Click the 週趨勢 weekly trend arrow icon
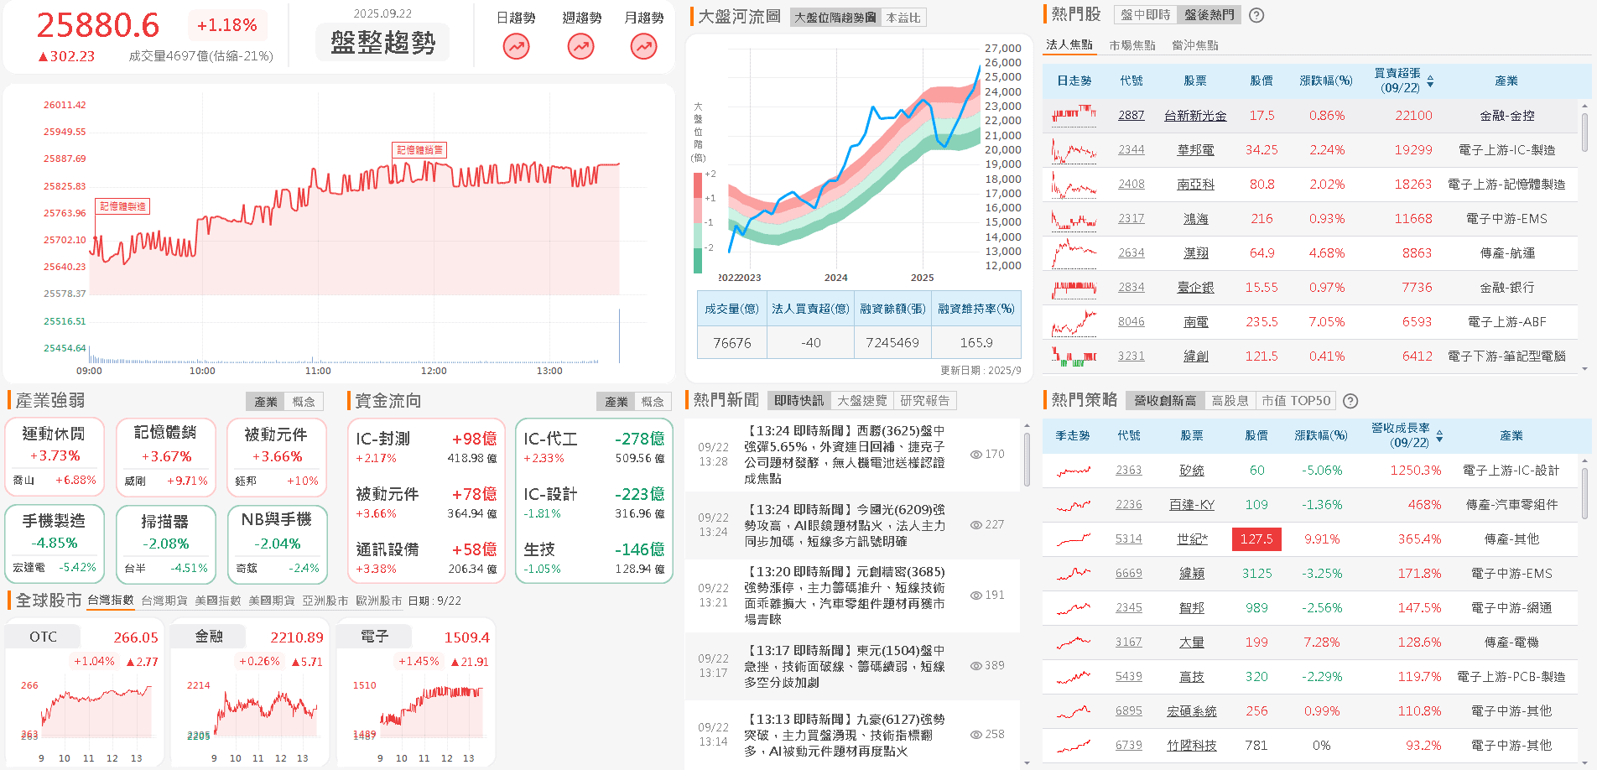The image size is (1597, 770). (x=580, y=47)
